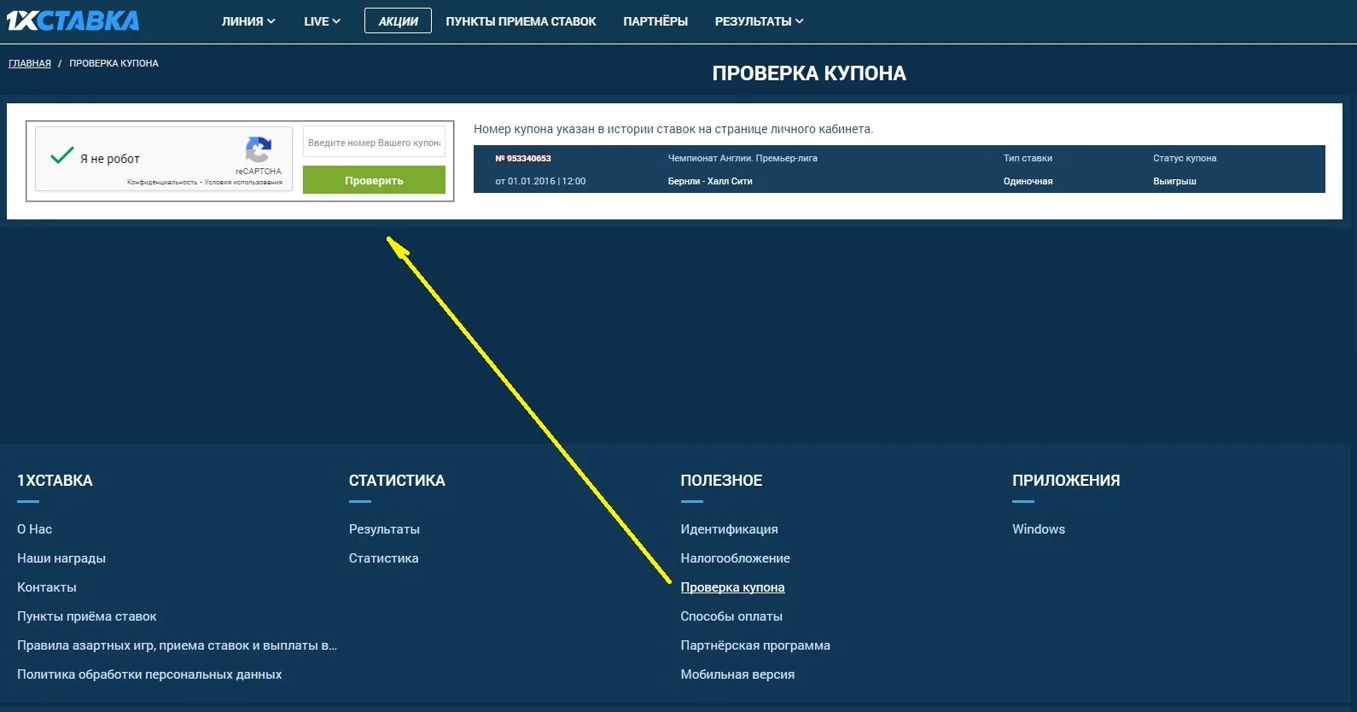The image size is (1357, 712).
Task: Open the ПАРТНЁРЫ menu item
Action: coord(655,21)
